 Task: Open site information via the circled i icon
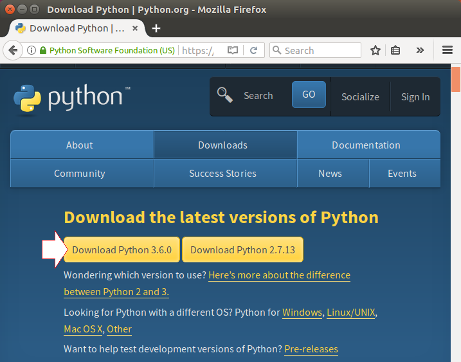[x=32, y=50]
